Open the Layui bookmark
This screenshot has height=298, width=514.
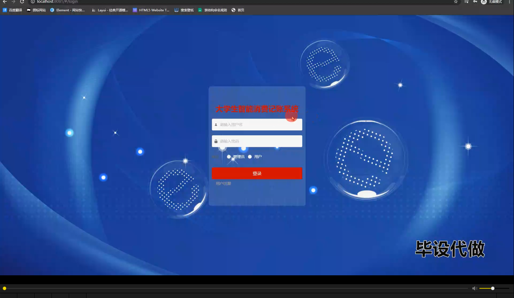click(110, 10)
